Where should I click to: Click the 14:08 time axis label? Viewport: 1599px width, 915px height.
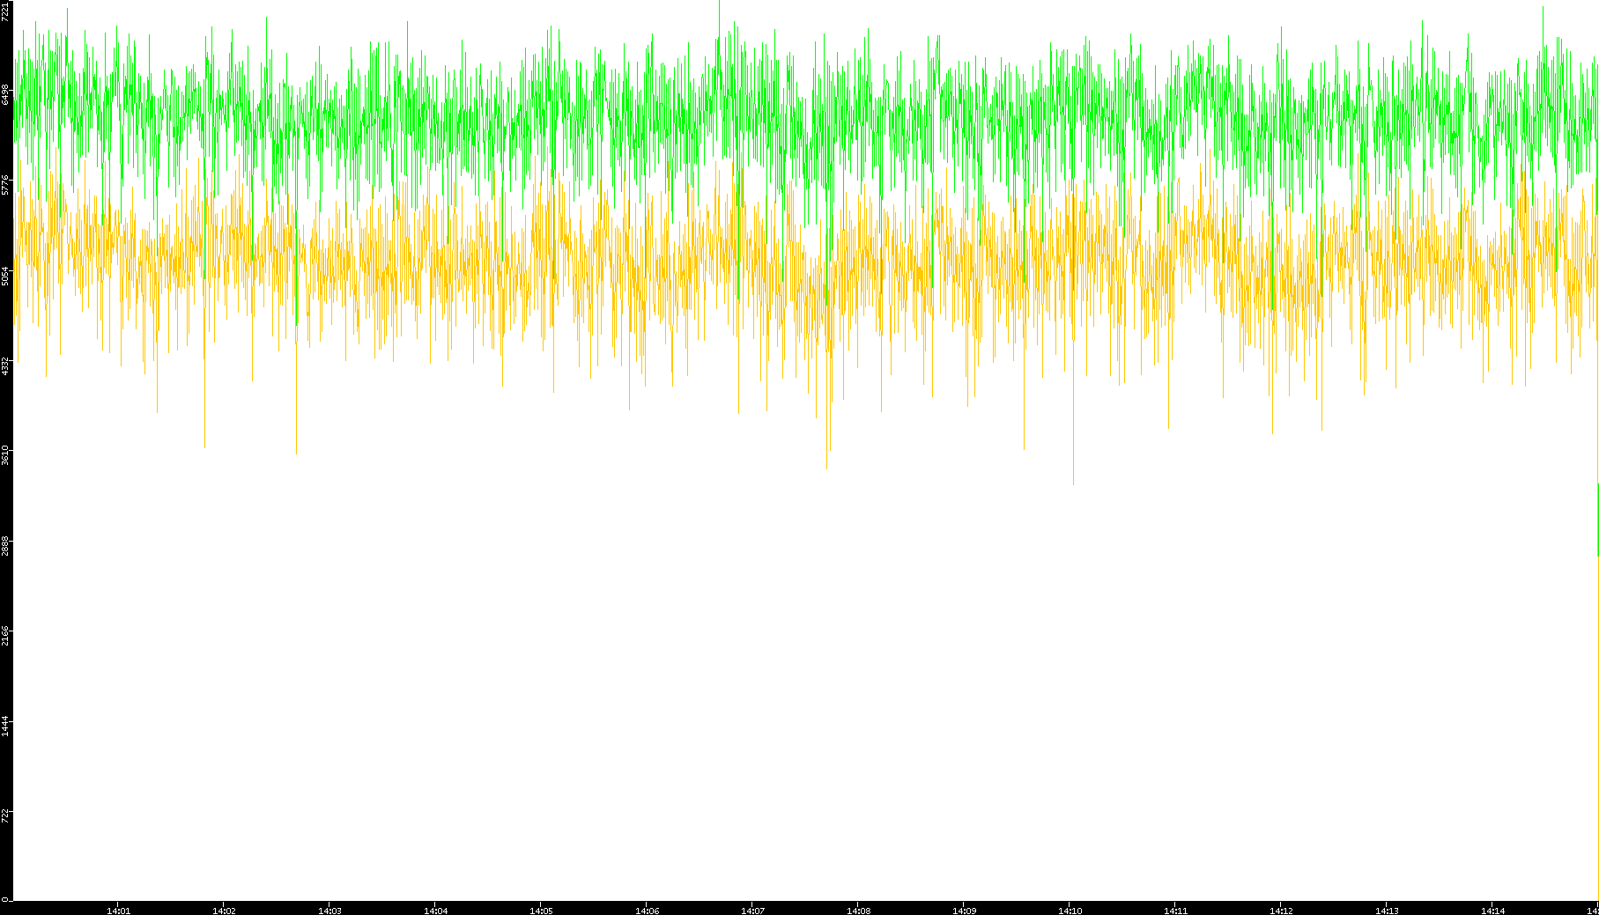pyautogui.click(x=858, y=911)
